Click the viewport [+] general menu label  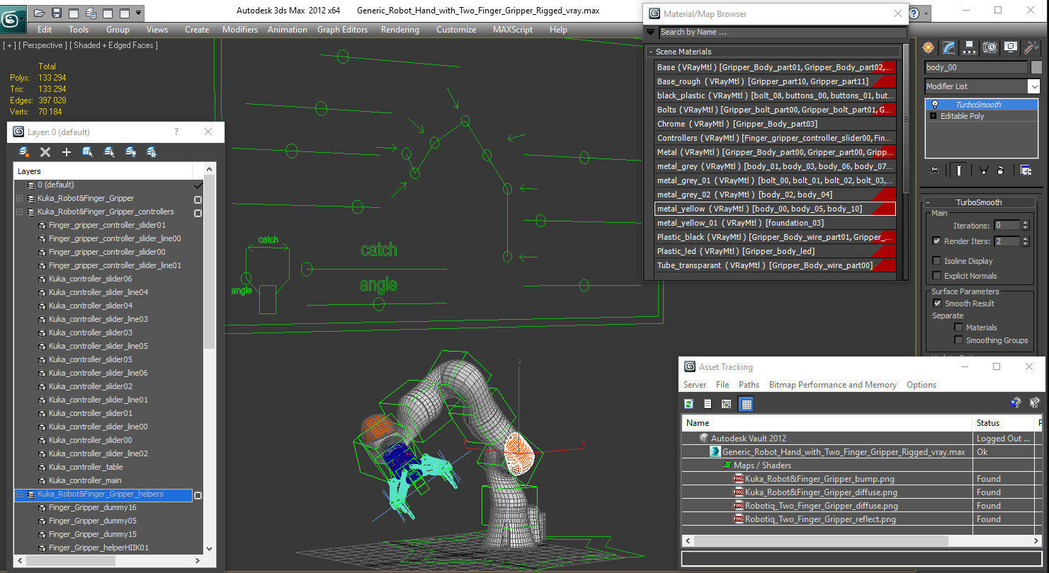coord(10,45)
